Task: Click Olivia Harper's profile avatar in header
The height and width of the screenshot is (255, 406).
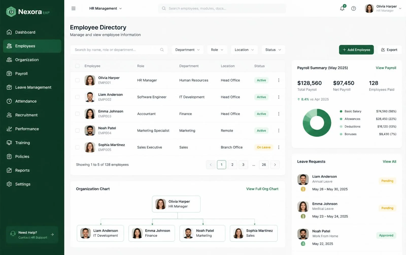Action: pyautogui.click(x=369, y=8)
